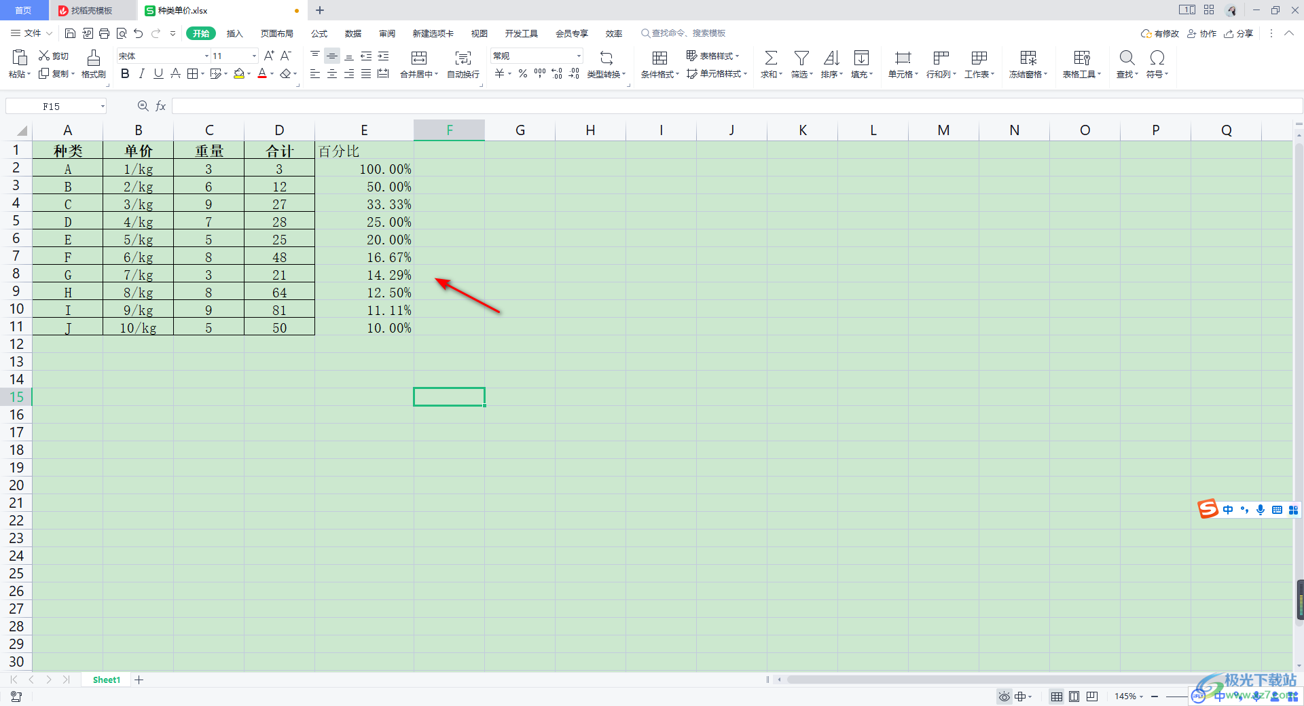Apply thousands separator format
The image size is (1304, 706).
[540, 73]
